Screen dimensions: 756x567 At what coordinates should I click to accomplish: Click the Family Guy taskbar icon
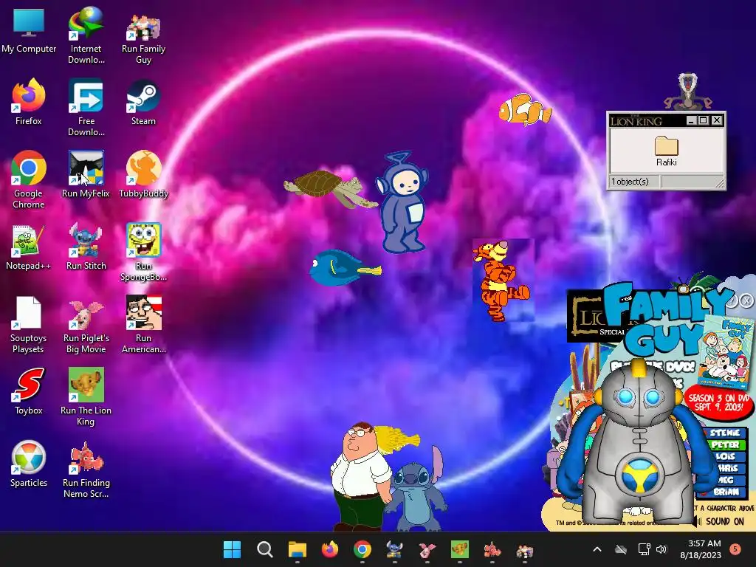[x=525, y=549]
